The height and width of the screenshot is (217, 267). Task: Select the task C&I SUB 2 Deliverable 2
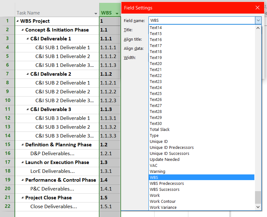63,92
